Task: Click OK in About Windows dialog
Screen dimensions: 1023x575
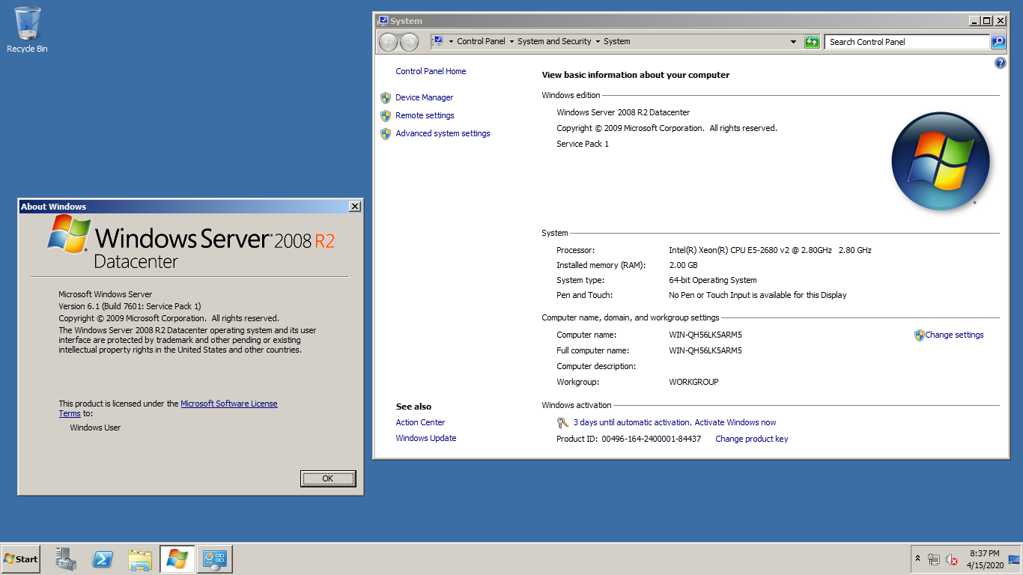Action: (x=327, y=478)
